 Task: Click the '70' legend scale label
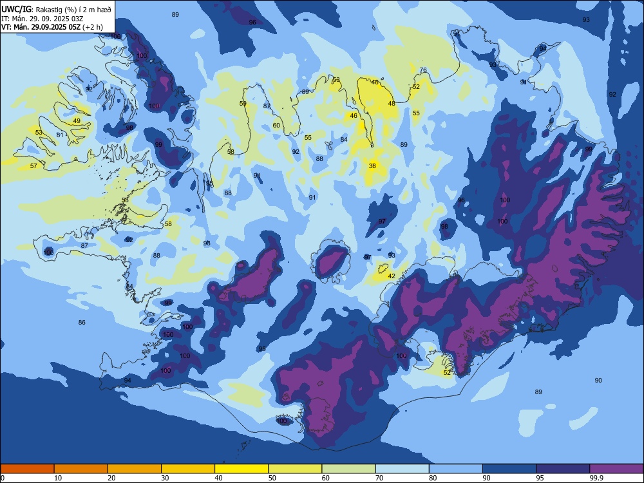click(x=379, y=478)
